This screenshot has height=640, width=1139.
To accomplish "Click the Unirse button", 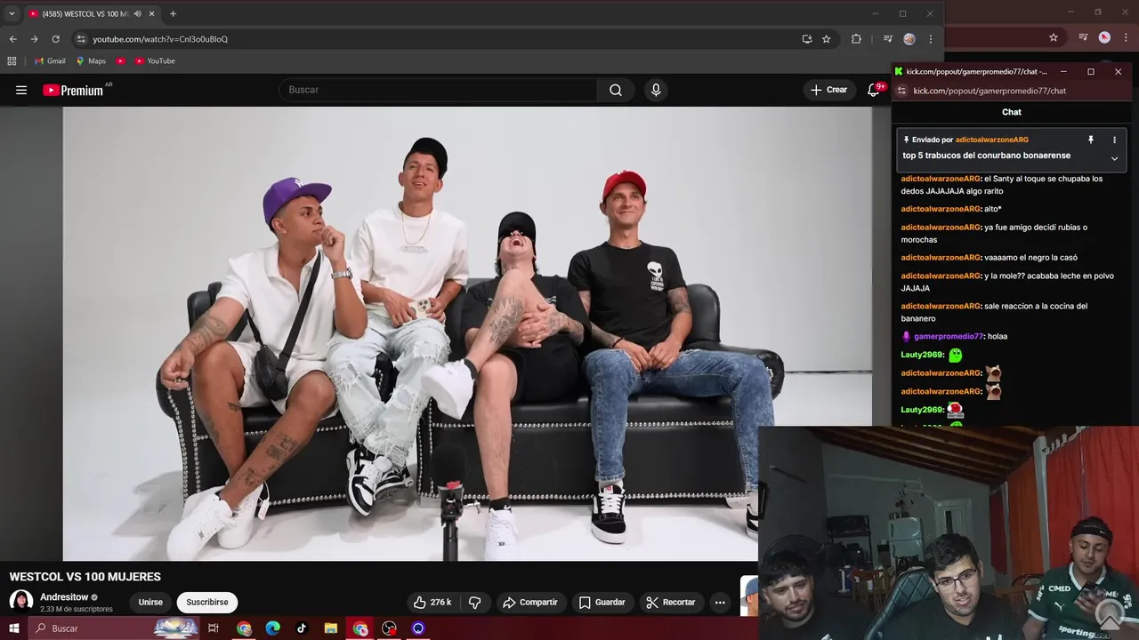I will (x=150, y=603).
